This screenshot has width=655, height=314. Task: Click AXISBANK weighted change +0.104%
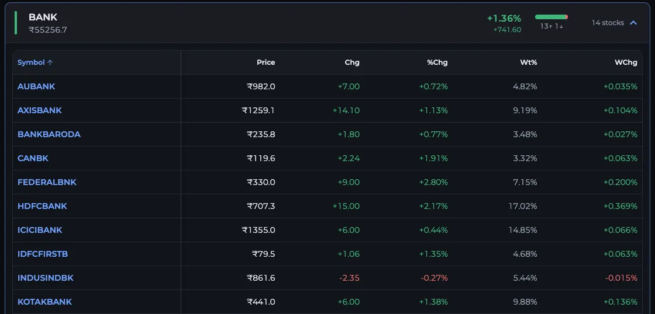[620, 110]
